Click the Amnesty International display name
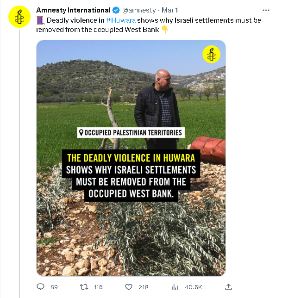 (x=73, y=10)
